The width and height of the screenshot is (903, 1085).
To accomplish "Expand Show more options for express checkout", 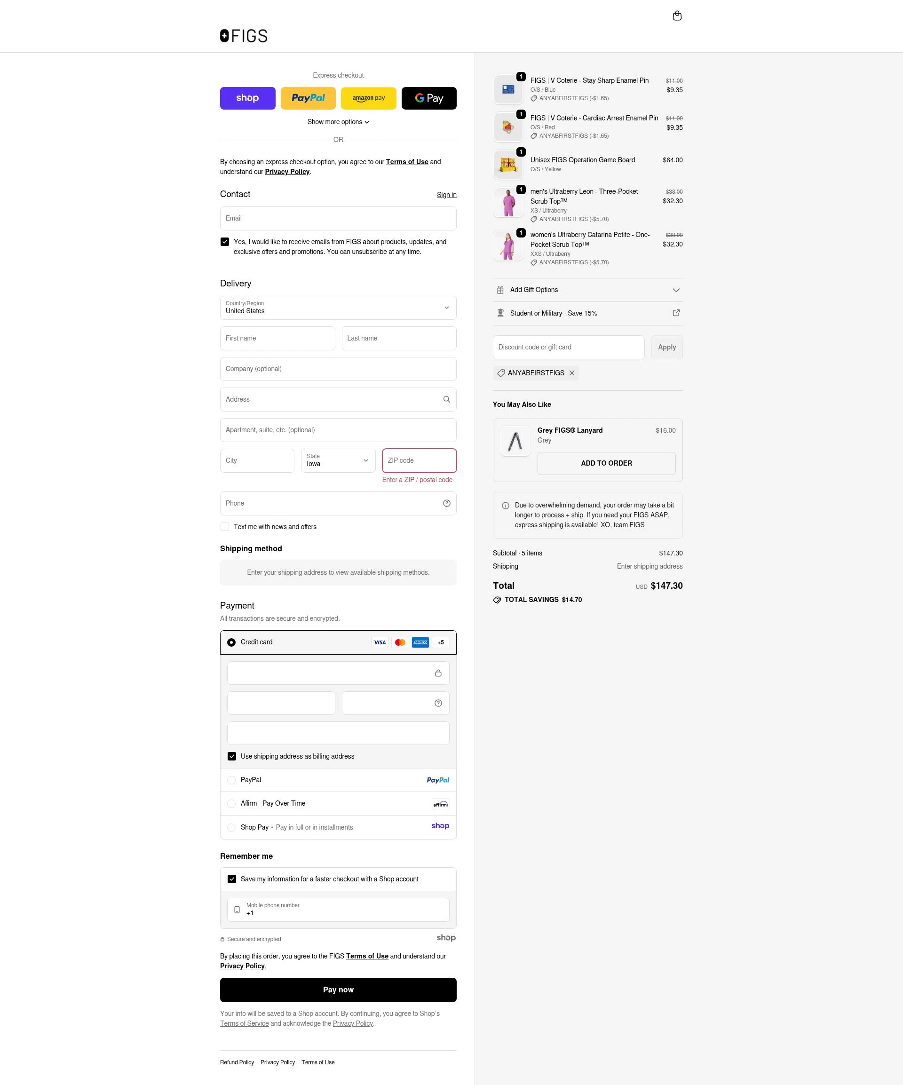I will (338, 122).
